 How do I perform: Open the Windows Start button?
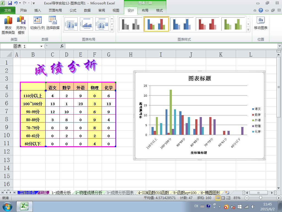click(7, 206)
